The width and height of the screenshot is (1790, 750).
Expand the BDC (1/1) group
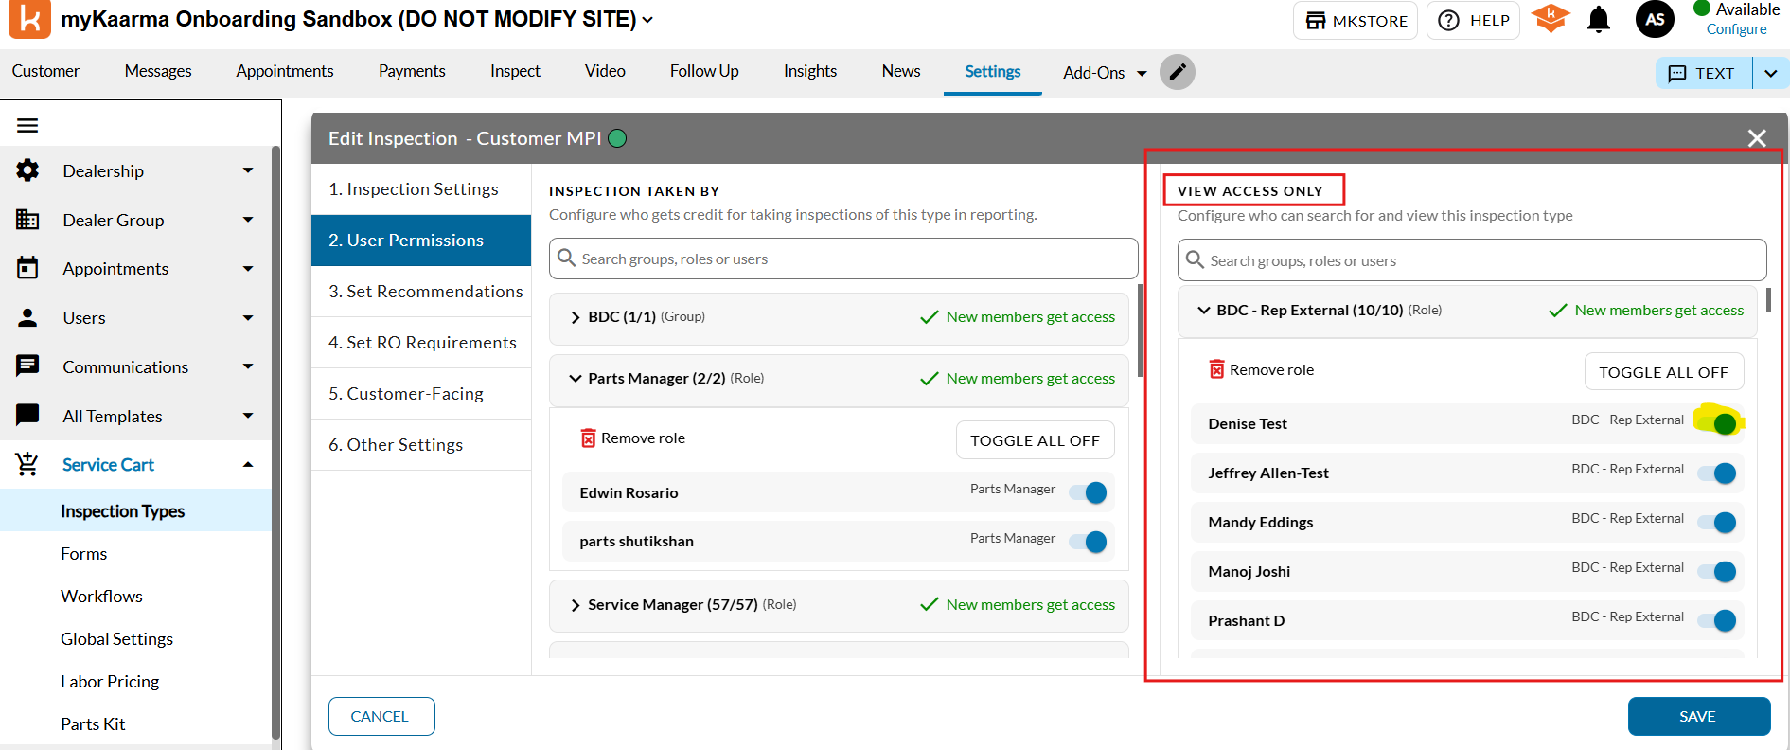[x=576, y=317]
